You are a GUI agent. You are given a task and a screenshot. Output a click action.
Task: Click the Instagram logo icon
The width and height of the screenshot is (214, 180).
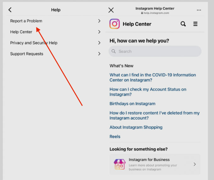pos(115,24)
